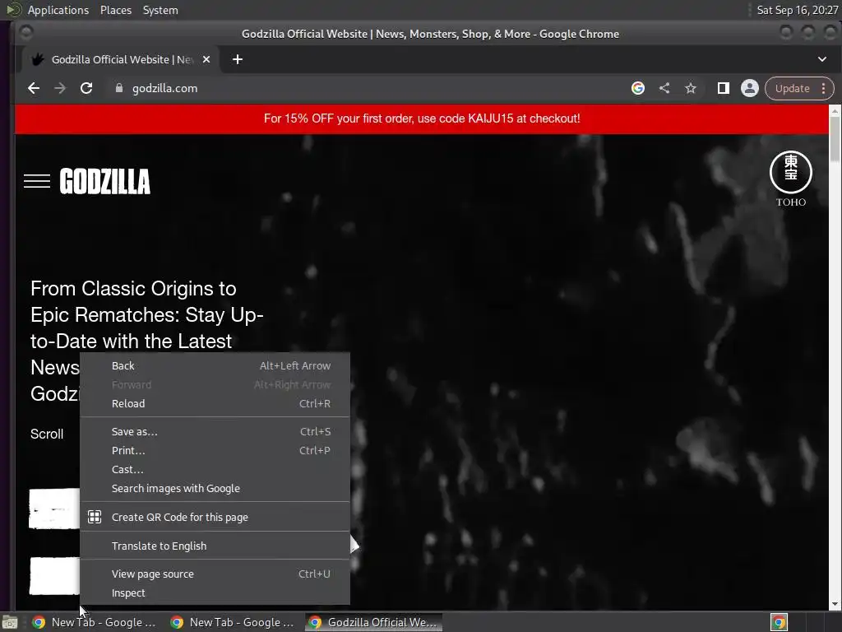
Task: Click the Chrome icon in bottom-right tray
Action: [x=779, y=622]
